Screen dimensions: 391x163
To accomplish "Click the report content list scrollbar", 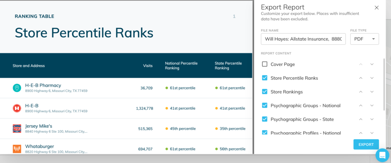I will click(384, 85).
